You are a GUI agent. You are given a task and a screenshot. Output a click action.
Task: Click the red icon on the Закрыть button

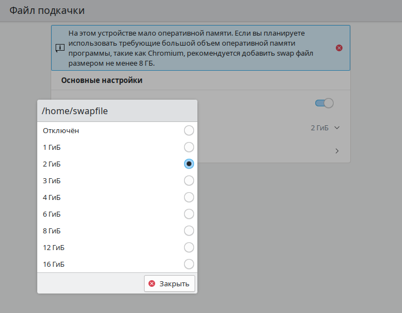152,283
